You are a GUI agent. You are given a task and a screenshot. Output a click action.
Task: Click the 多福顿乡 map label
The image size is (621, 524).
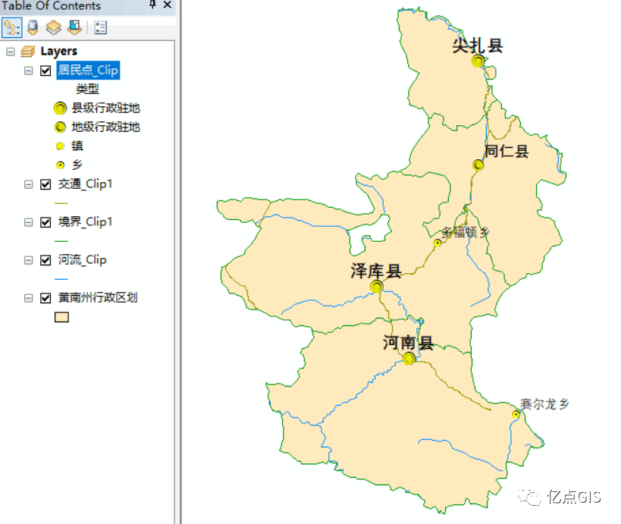pos(466,233)
